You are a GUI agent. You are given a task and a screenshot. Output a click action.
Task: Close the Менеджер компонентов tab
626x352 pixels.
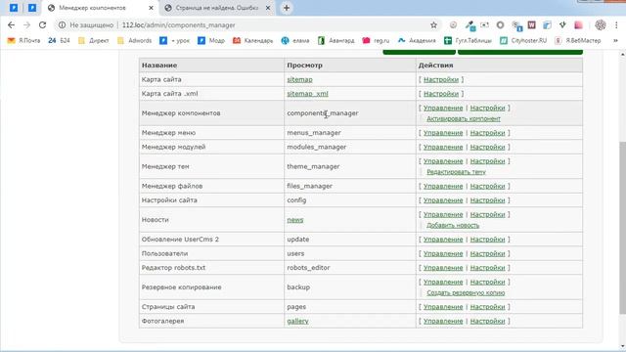pos(151,8)
